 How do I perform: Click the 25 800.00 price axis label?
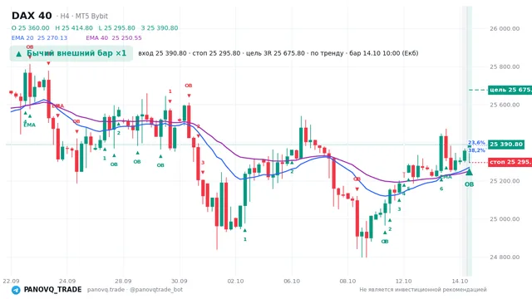505,66
